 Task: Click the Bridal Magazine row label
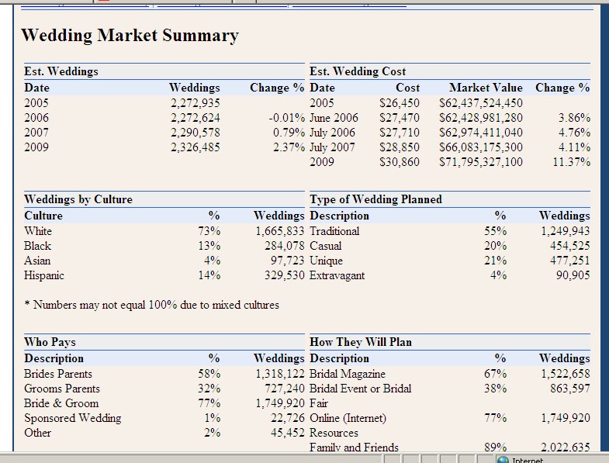348,374
